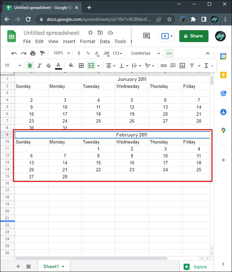Open the File menu
The image size is (232, 272).
click(27, 41)
